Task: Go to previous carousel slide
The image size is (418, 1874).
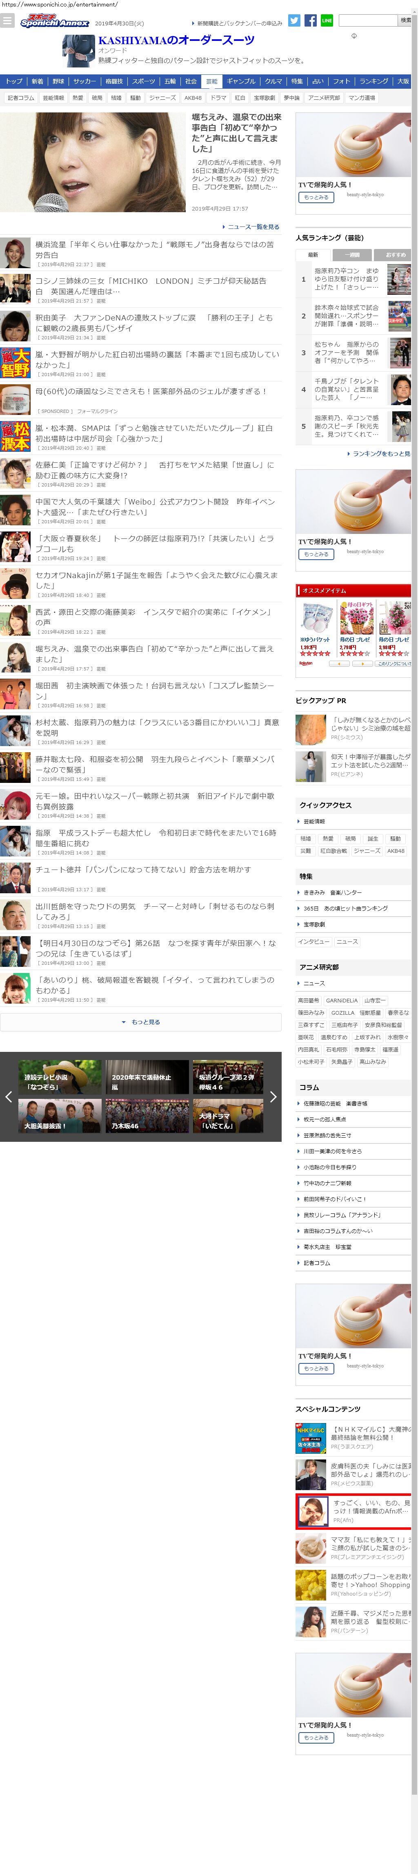Action: [x=9, y=1096]
